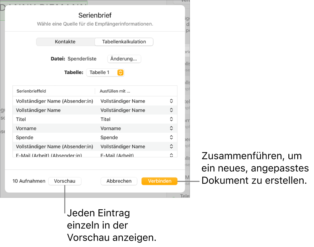Select the Tabellenkalkulation tab
314x247 pixels.
coord(124,42)
